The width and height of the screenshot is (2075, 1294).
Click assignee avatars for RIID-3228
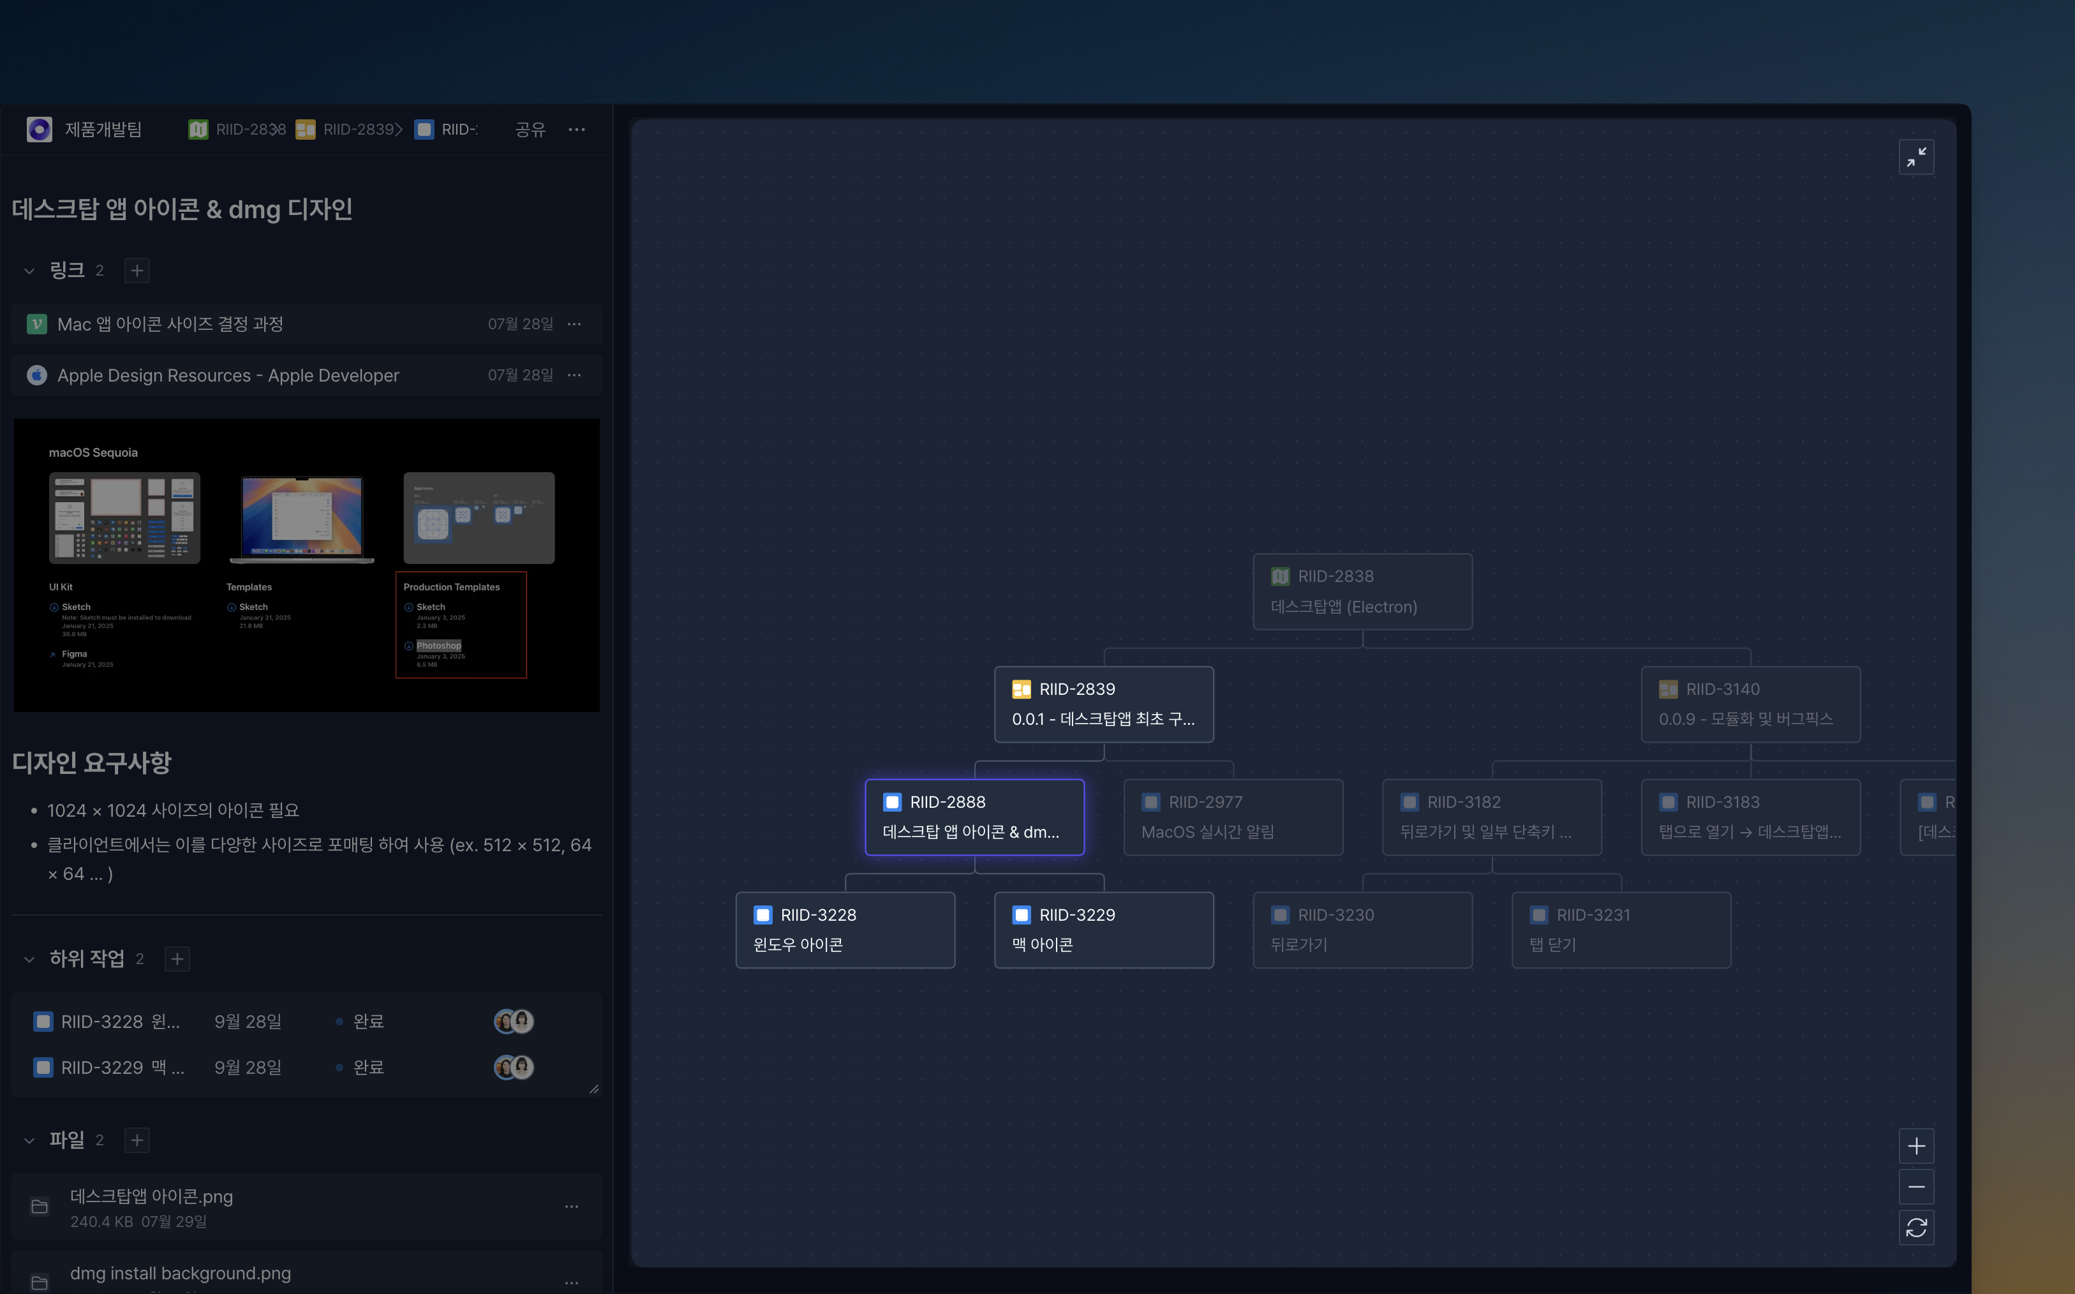[x=514, y=1021]
